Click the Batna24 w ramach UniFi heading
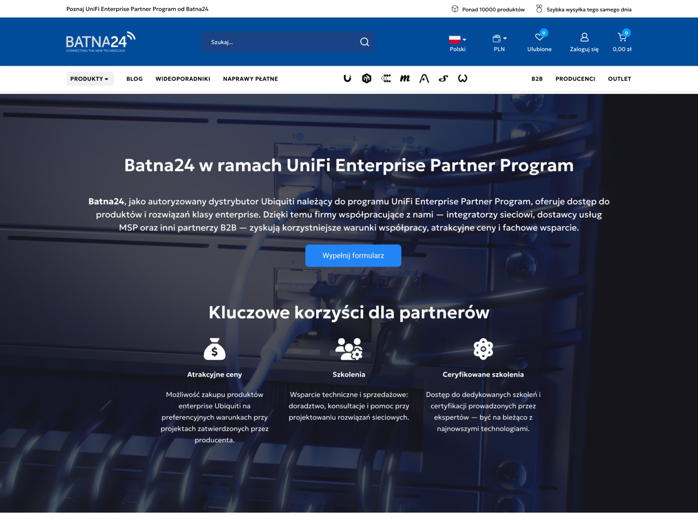This screenshot has height=524, width=698. point(349,165)
